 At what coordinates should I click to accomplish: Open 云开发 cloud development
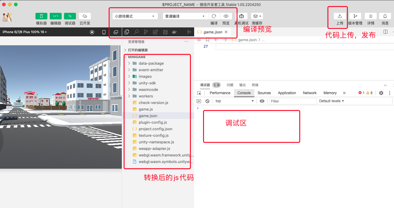(x=85, y=16)
